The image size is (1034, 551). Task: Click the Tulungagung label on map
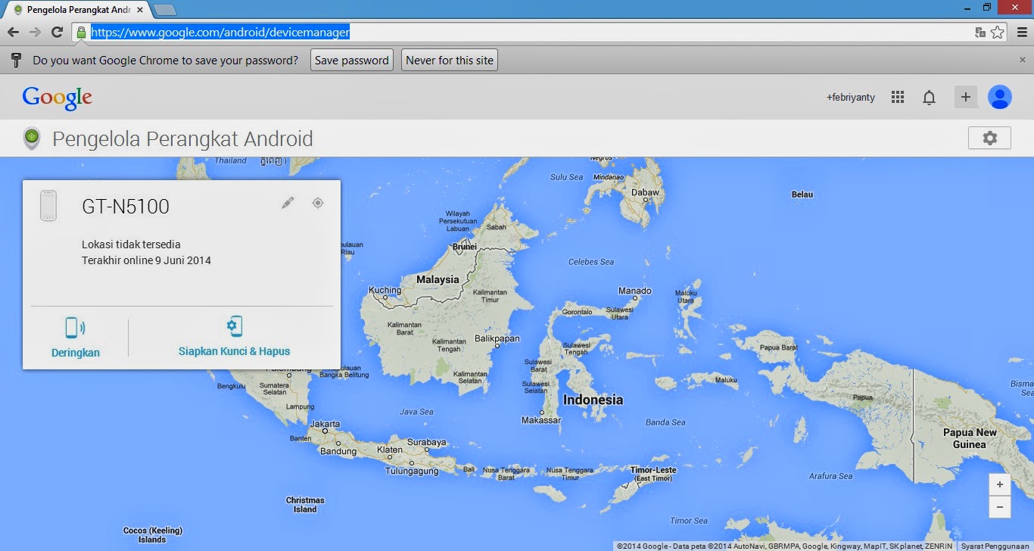tap(412, 471)
